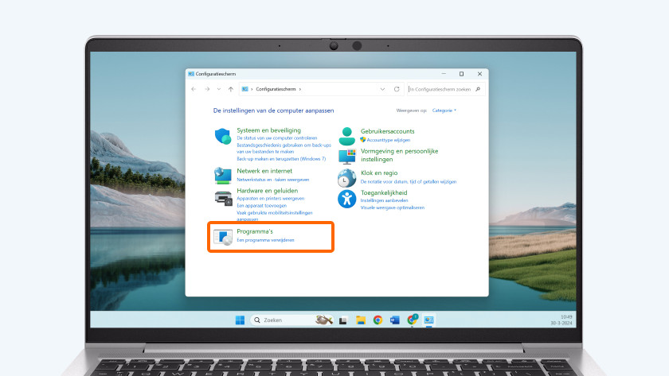Image resolution: width=669 pixels, height=376 pixels.
Task: Open the recent locations chevron
Action: coord(219,89)
